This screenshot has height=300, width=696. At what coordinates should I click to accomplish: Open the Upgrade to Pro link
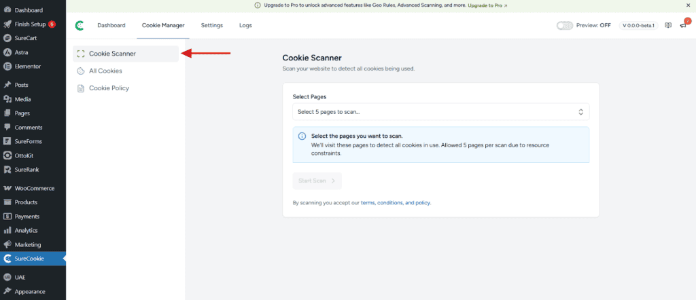tap(487, 5)
